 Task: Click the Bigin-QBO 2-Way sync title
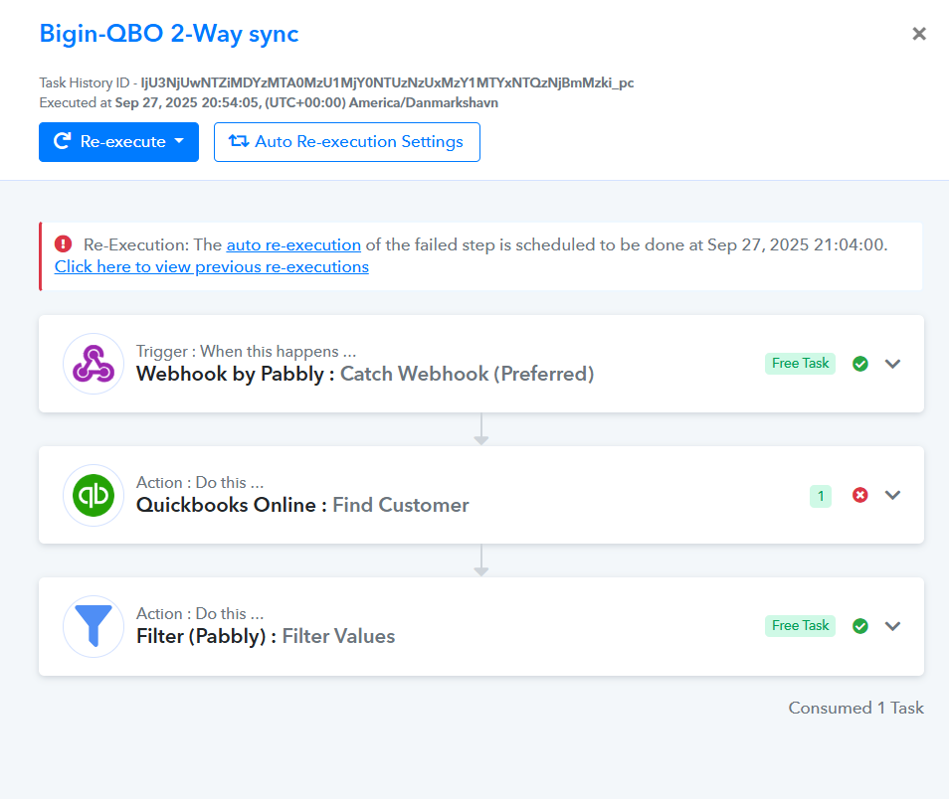coord(169,34)
